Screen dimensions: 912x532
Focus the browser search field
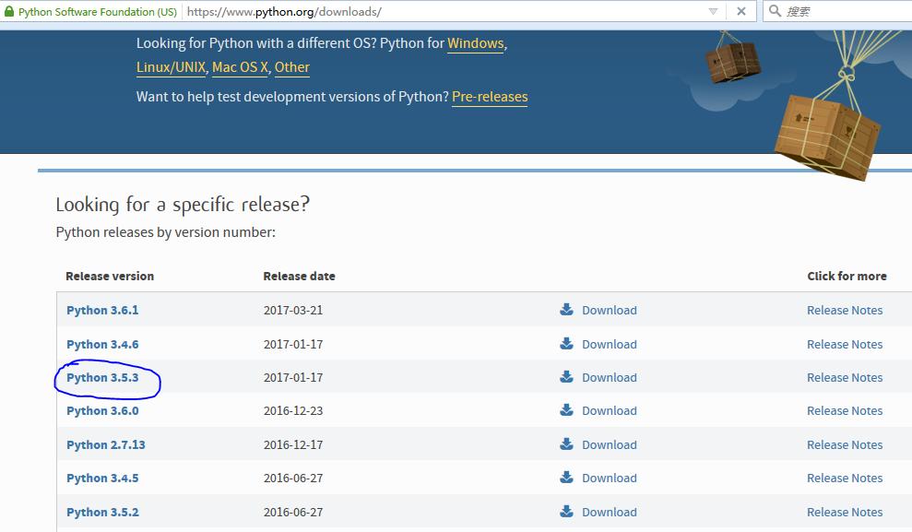837,11
